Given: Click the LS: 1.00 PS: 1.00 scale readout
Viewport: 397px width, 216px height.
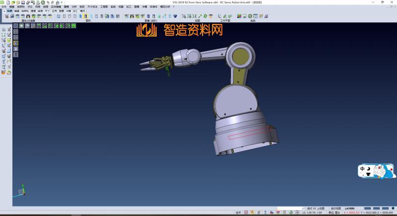Looking at the screenshot, I should (312, 213).
